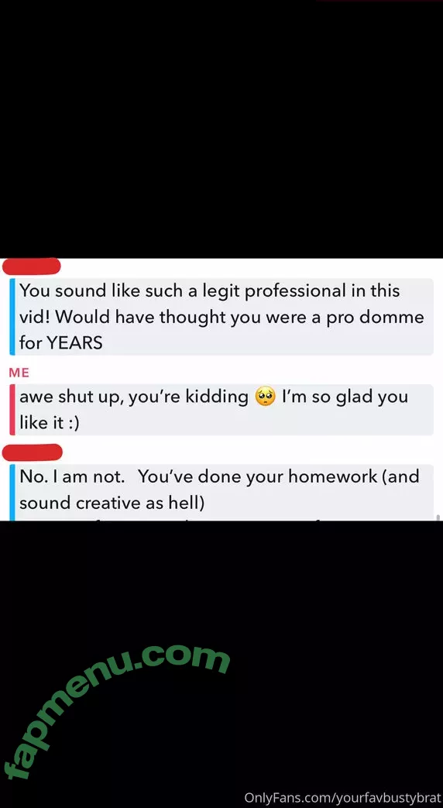Click the blue bar beside 'You sound like' message
Screen dimensions: 443x808
(x=12, y=316)
